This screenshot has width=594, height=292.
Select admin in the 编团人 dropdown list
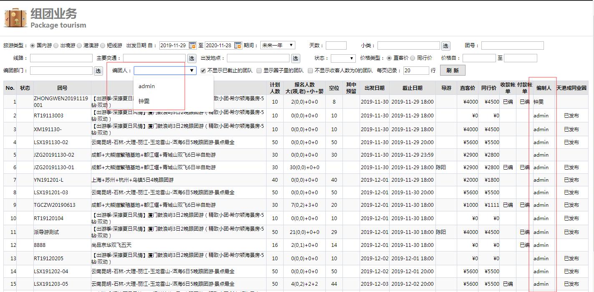tap(147, 86)
